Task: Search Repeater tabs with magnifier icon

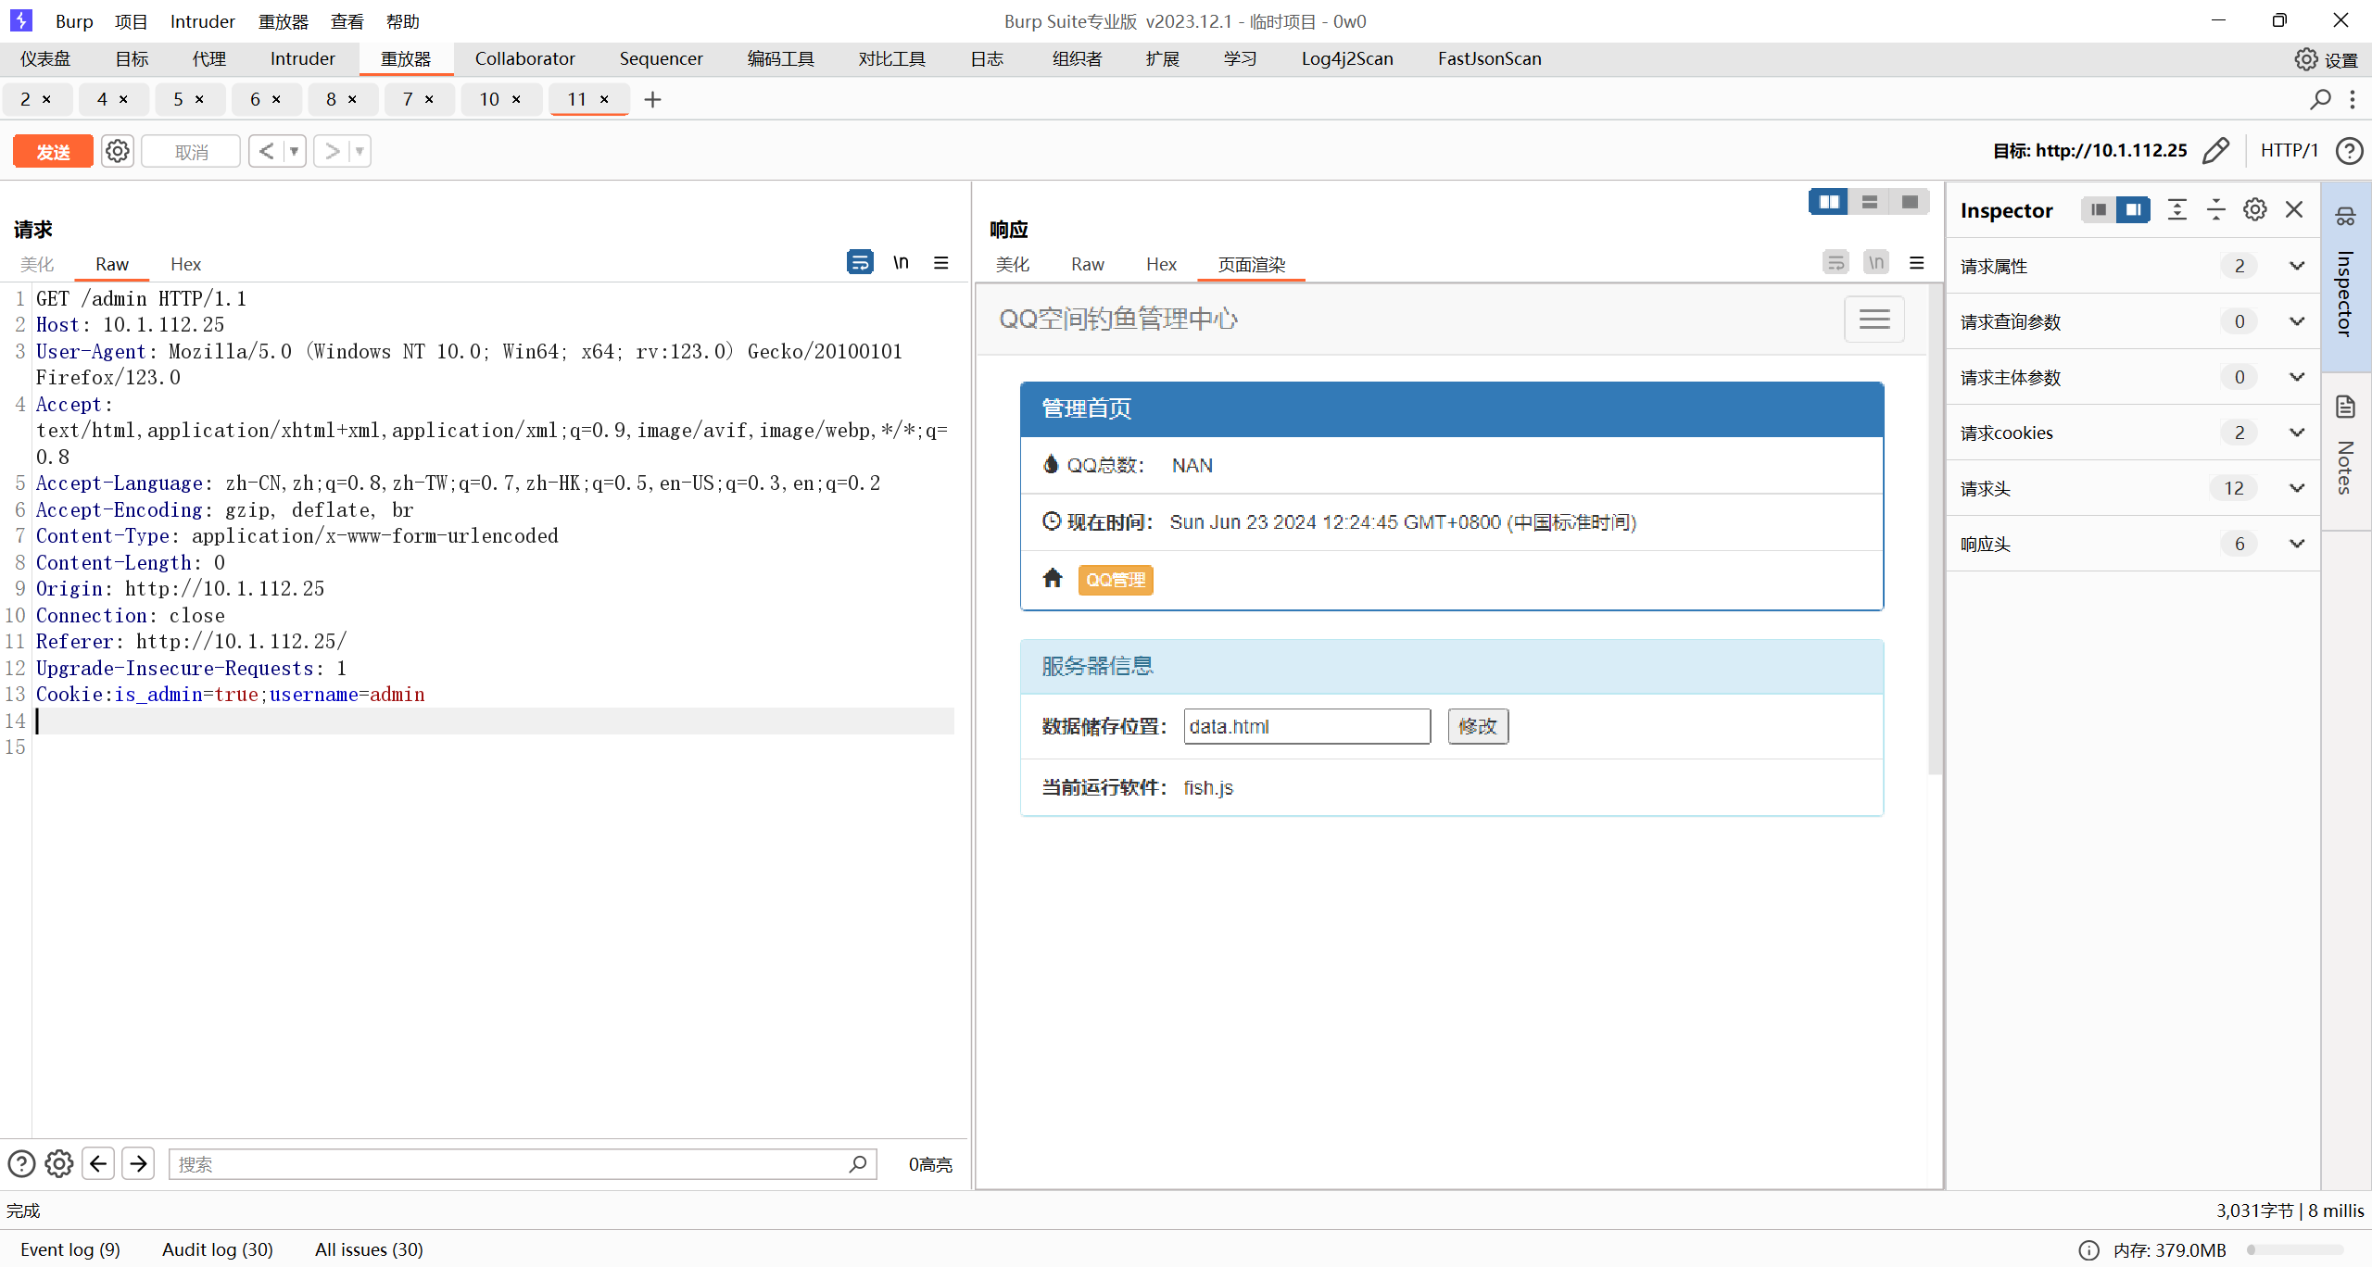Action: [2320, 99]
